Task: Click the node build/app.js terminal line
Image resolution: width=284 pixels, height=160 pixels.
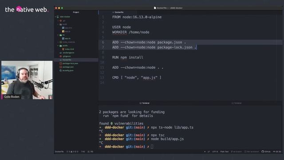Action: pyautogui.click(x=167, y=139)
